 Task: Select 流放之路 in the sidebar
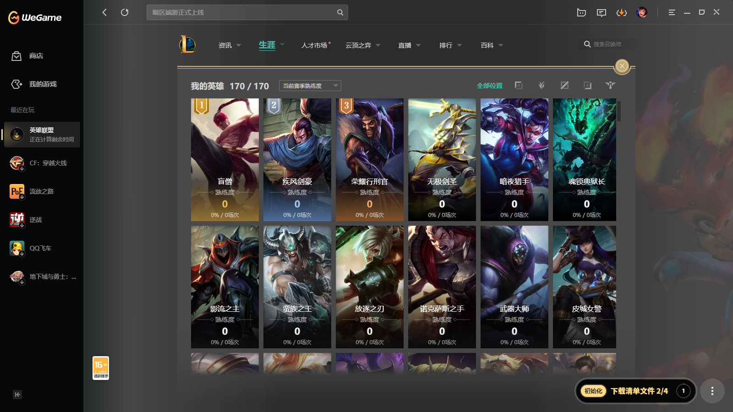tap(42, 191)
